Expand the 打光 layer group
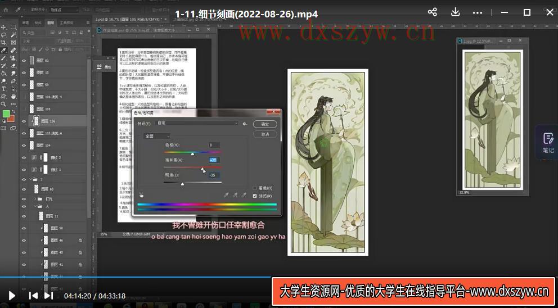The image size is (558, 308). (x=35, y=199)
